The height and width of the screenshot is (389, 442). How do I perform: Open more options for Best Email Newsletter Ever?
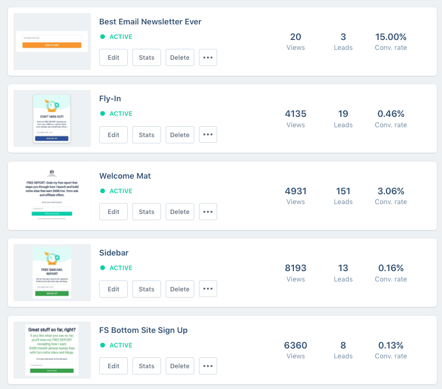pos(208,58)
